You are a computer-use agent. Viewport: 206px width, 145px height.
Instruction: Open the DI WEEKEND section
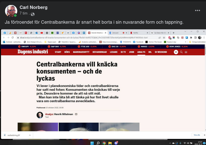pos(161,52)
